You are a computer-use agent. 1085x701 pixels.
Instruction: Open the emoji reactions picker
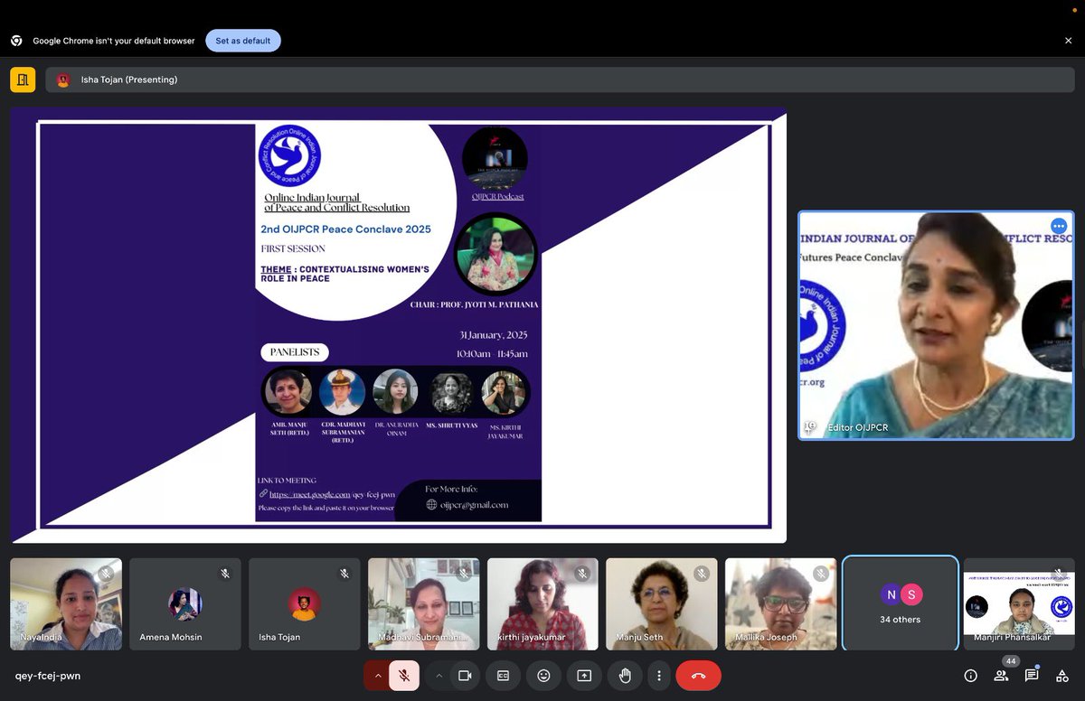pyautogui.click(x=543, y=676)
